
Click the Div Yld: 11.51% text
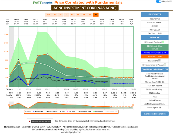point(155,34)
